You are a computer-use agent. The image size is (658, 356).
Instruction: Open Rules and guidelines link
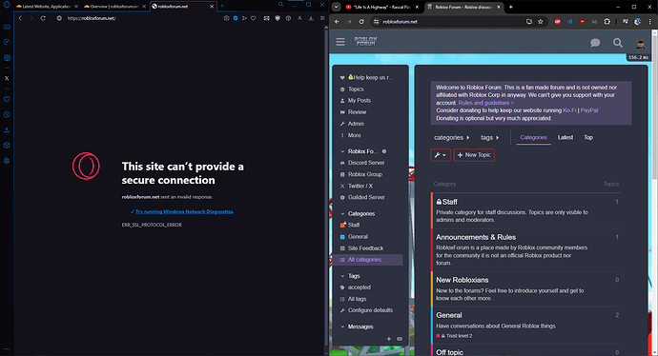click(485, 103)
